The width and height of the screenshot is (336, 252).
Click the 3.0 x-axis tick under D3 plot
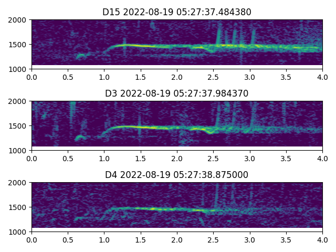click(250, 158)
